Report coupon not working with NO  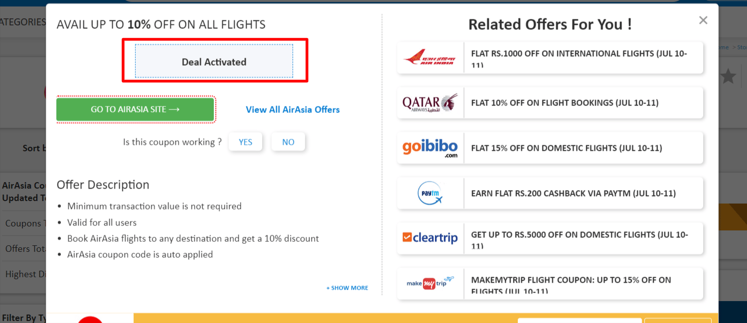pyautogui.click(x=288, y=142)
